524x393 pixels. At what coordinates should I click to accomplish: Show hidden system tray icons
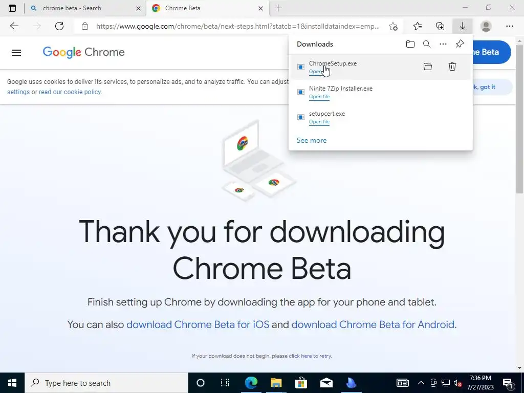click(421, 383)
